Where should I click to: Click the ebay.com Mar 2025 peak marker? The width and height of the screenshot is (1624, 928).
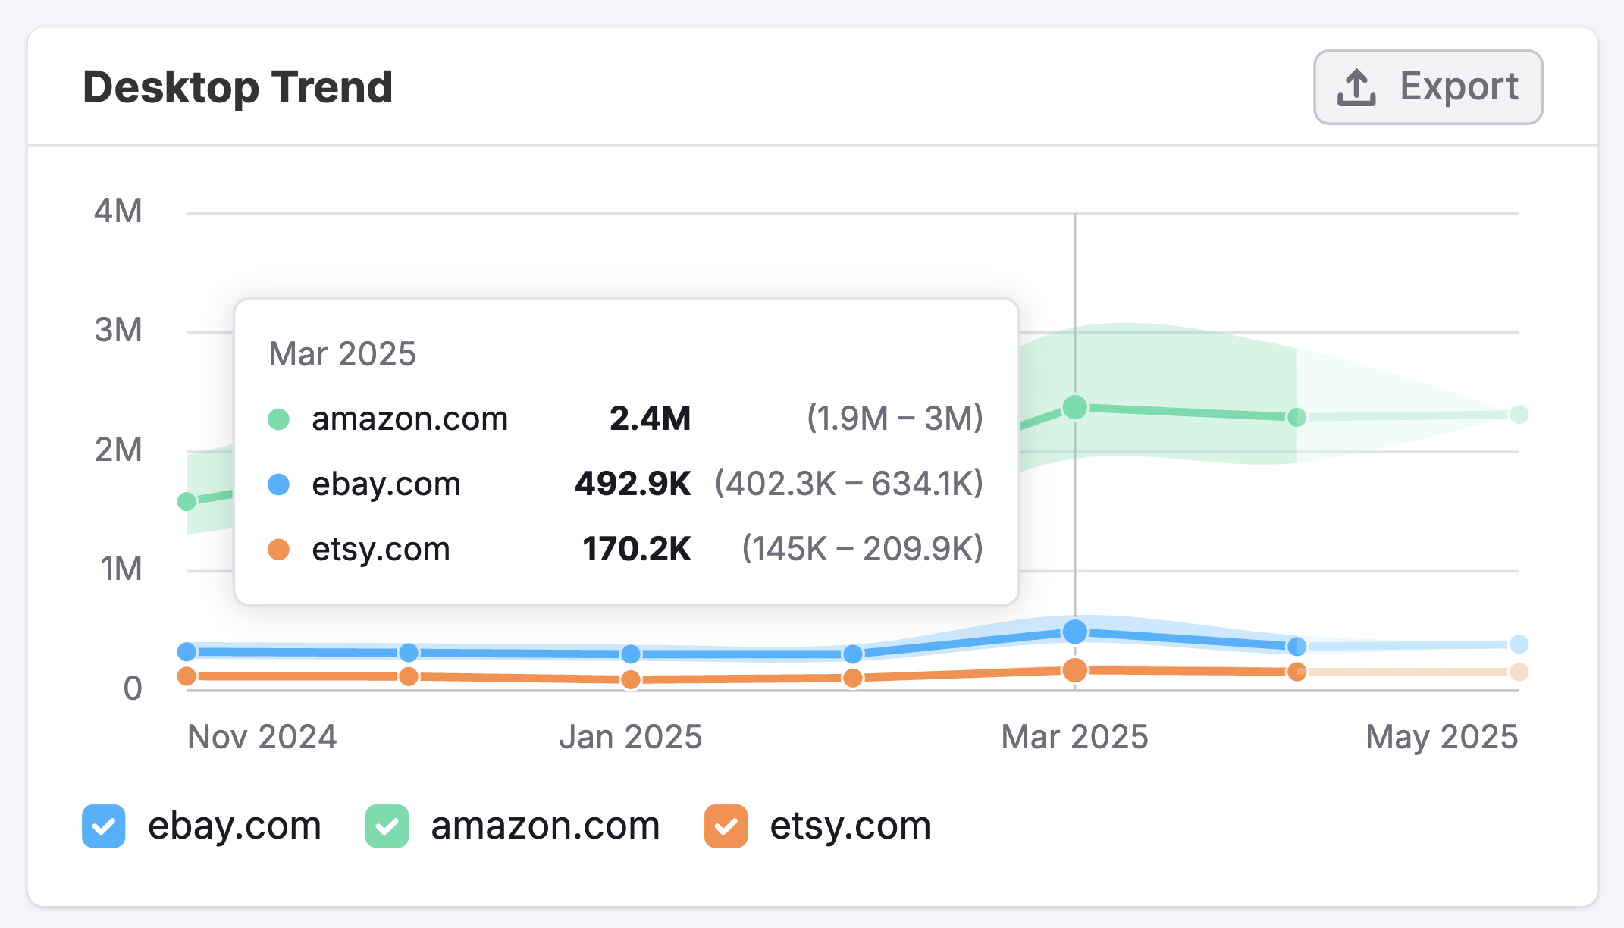coord(1074,631)
